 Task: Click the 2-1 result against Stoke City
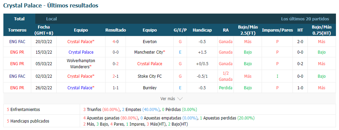(115, 76)
